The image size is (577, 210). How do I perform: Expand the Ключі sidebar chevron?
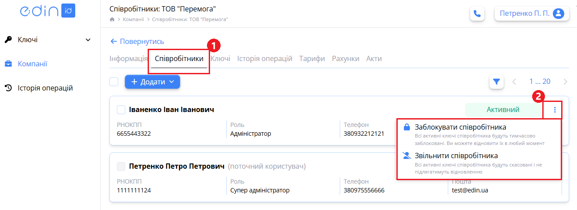point(88,40)
